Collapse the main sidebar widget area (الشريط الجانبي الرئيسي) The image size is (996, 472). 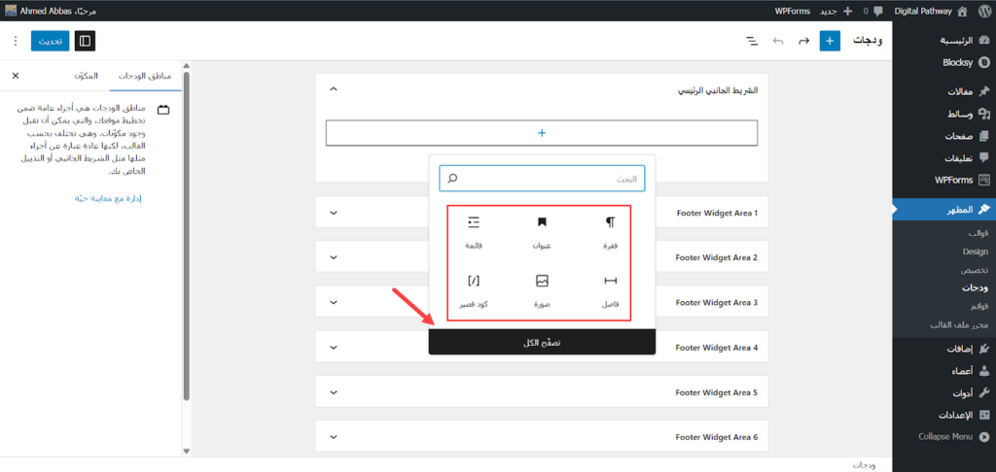coord(334,89)
